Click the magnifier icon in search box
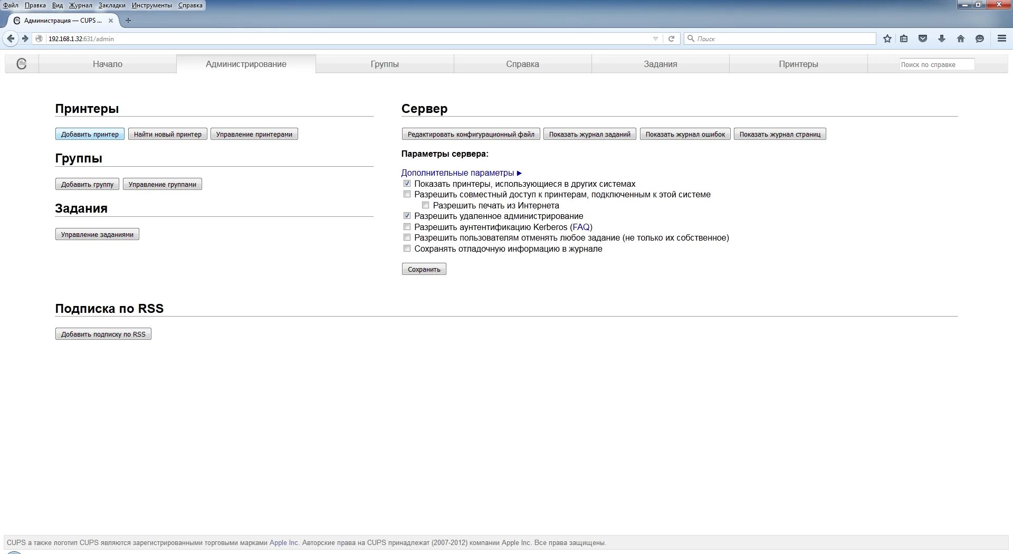The width and height of the screenshot is (1013, 554). [691, 39]
